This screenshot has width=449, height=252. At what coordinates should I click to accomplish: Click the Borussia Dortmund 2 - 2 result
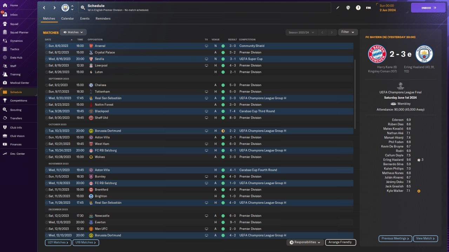[x=233, y=131]
